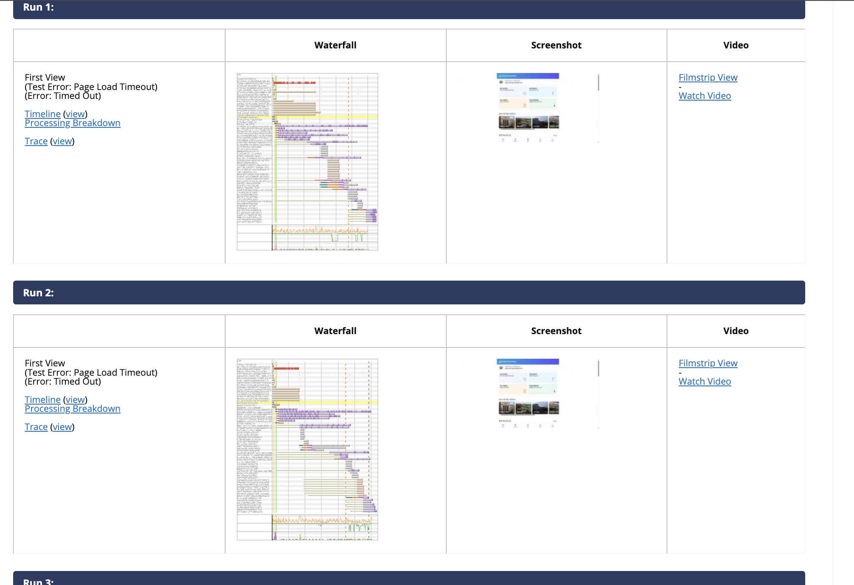Click Run 2 Watch Video link
Viewport: 854px width, 585px height.
point(705,382)
